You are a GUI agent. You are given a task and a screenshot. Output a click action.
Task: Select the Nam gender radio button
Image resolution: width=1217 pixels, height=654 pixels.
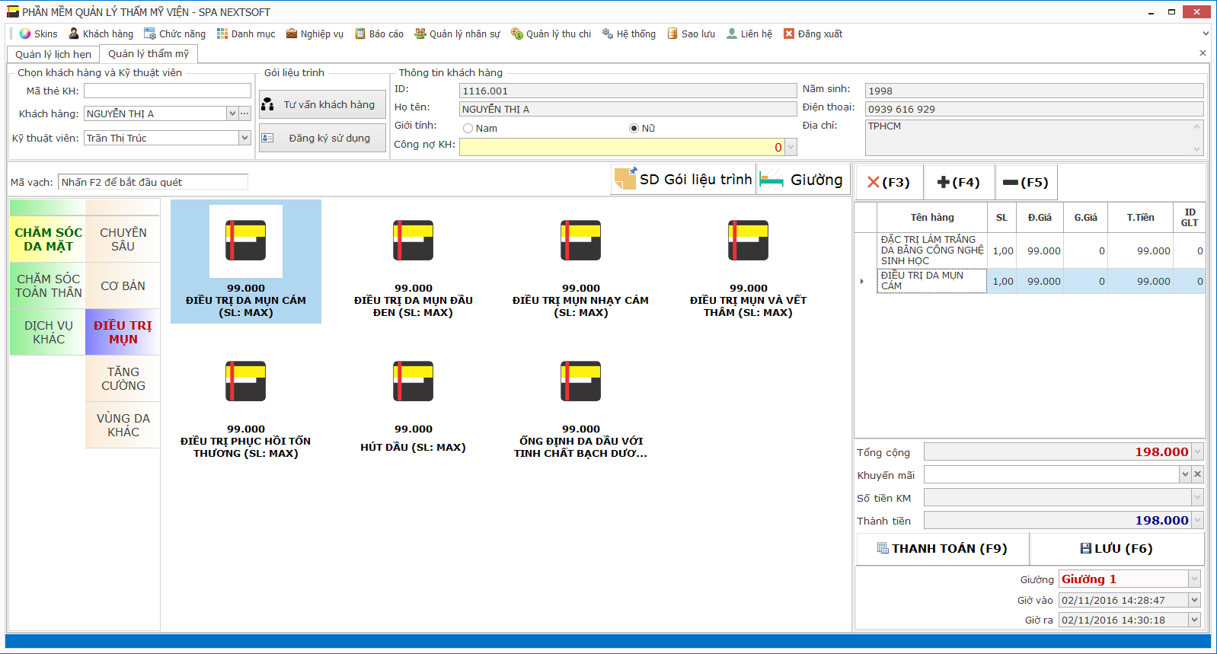[468, 129]
